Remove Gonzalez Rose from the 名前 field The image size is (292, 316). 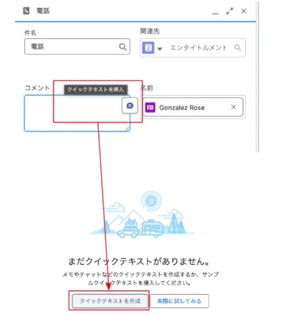point(234,107)
